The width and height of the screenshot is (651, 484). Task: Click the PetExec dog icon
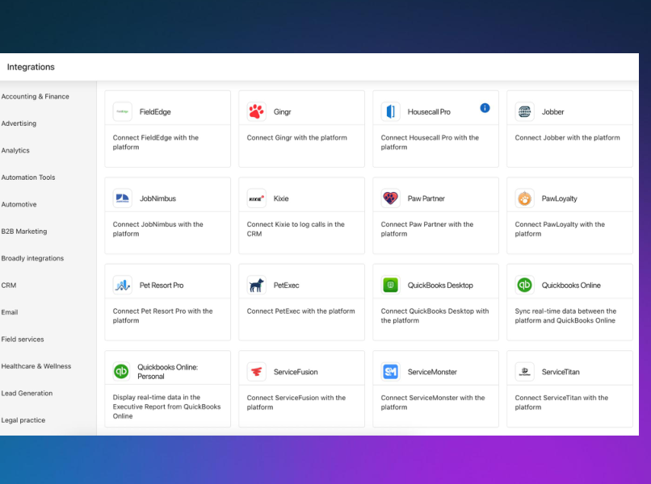pos(257,285)
